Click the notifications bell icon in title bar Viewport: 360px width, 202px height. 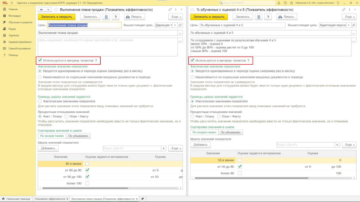pos(279,3)
